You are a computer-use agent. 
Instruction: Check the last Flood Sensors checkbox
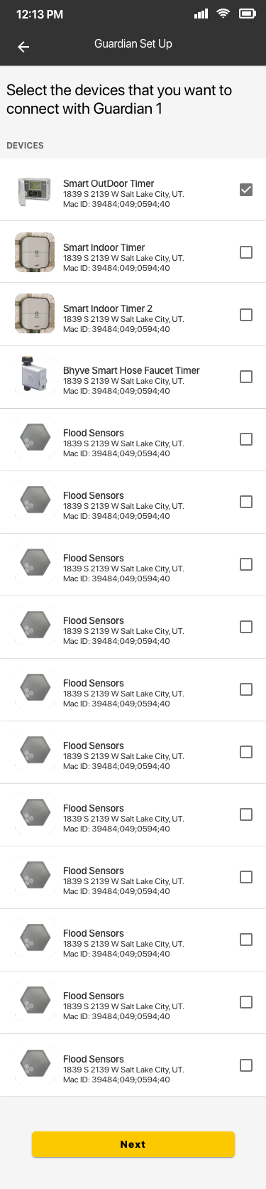[x=246, y=1065]
